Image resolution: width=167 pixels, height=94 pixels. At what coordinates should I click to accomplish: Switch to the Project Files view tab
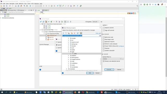(x=12, y=10)
